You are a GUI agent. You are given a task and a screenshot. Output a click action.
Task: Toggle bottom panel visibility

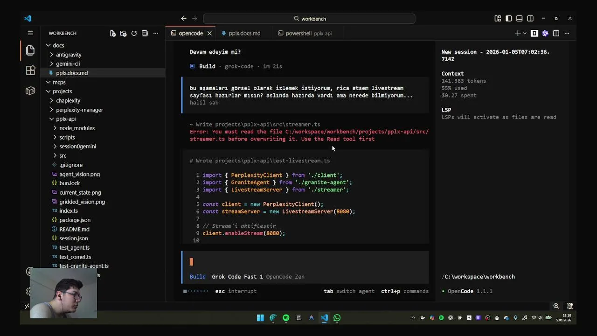519,19
